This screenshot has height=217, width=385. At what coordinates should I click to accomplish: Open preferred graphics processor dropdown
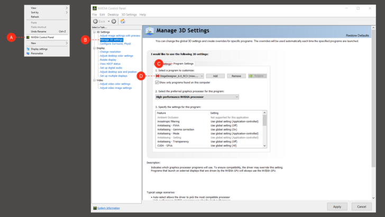click(197, 97)
